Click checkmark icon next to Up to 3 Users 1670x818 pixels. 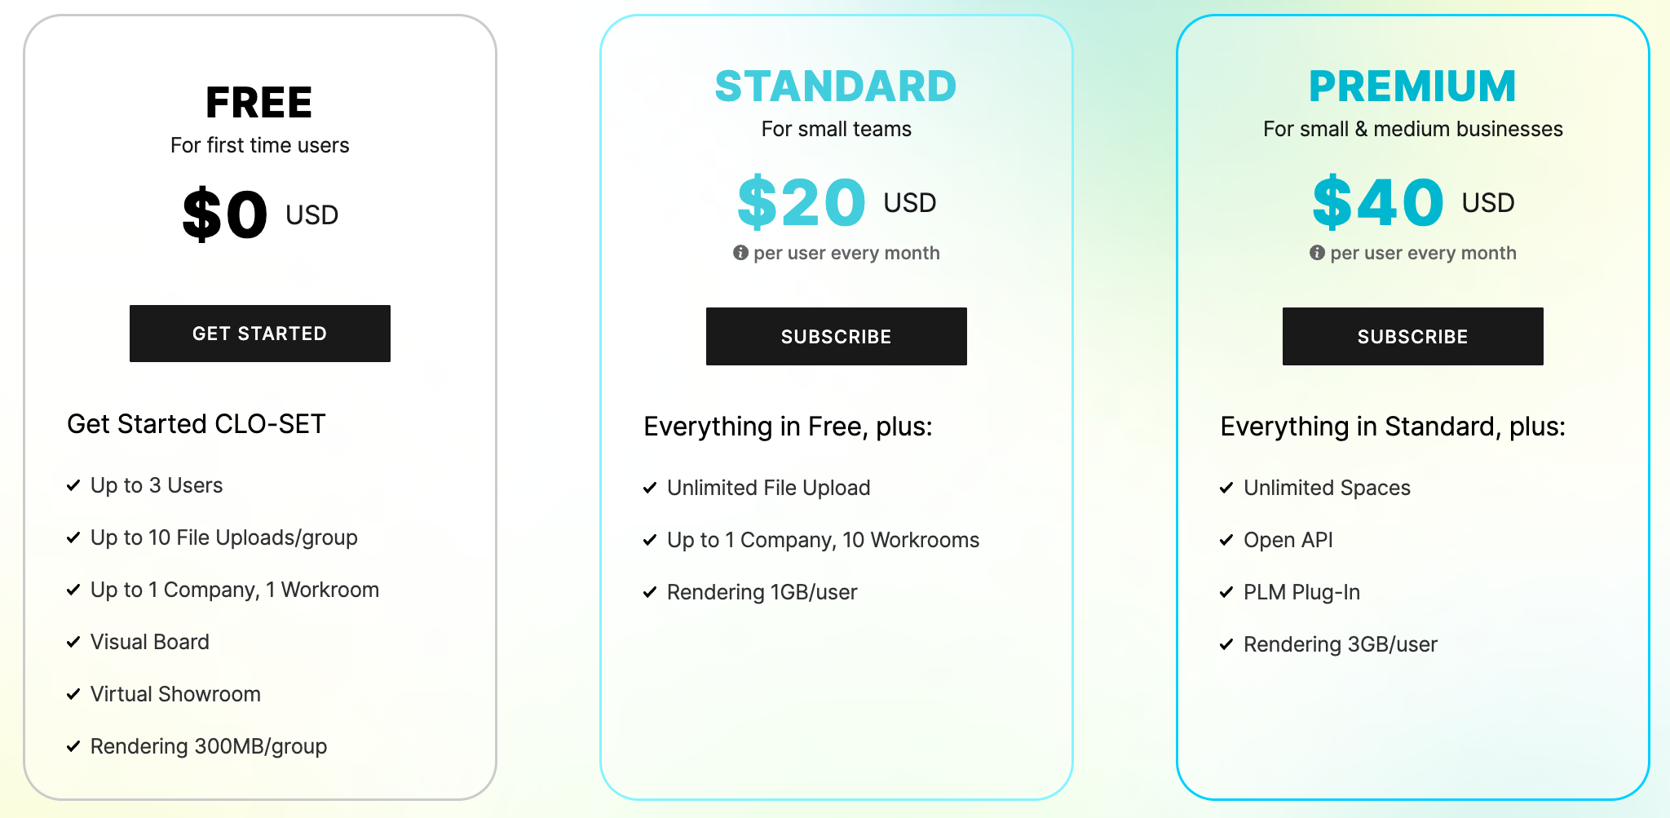[x=73, y=485]
